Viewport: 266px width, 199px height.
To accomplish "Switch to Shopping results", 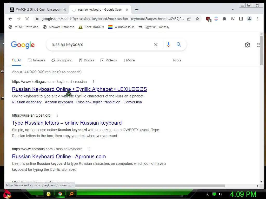I will click(x=62, y=60).
